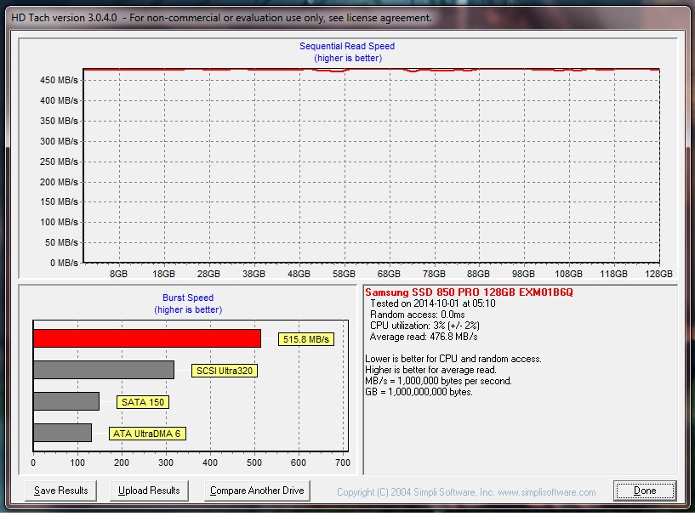Viewport: 695px width, 522px height.
Task: Click the Tested on 2014-10-01 line
Action: (433, 304)
